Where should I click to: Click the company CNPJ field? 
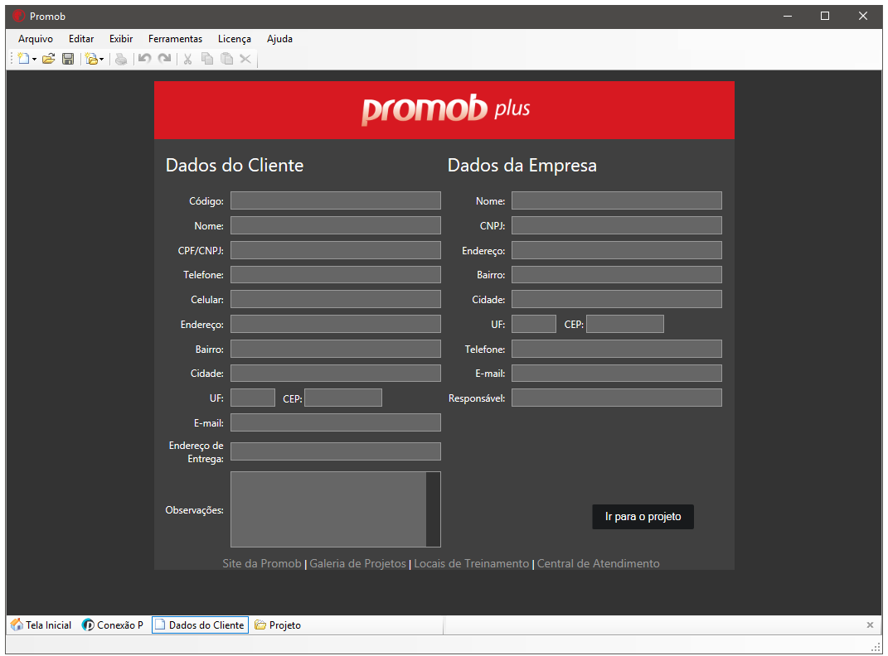[617, 225]
